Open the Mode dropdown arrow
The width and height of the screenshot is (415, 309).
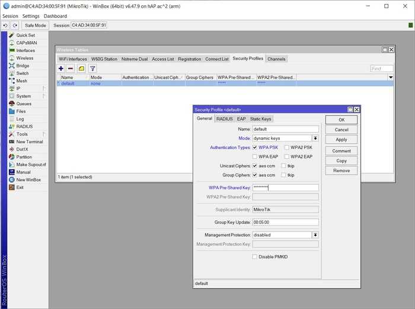(315, 139)
